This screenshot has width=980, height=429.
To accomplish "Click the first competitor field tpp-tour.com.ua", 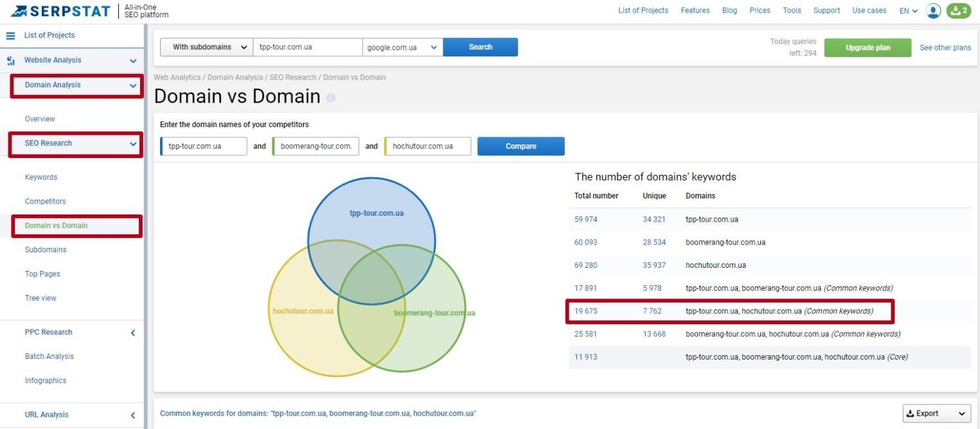I will click(204, 146).
